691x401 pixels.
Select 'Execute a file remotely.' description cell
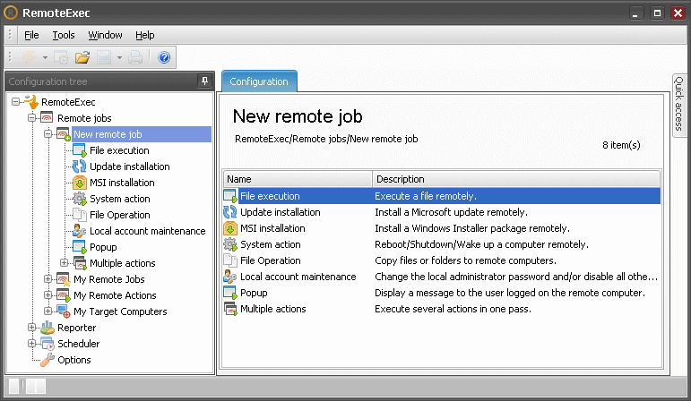(426, 196)
